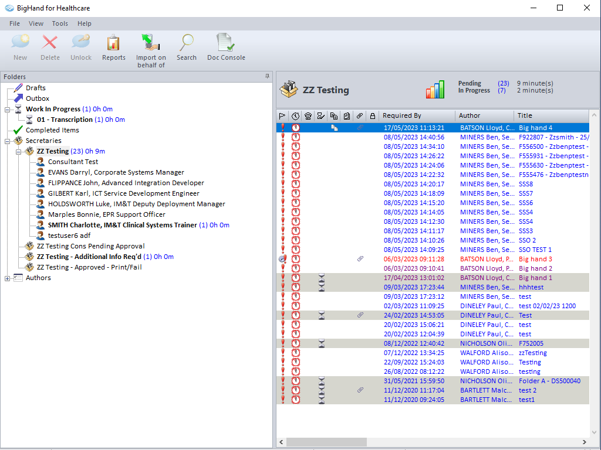Screen dimensions: 601x450
Task: Sort by the flag priority column icon
Action: pos(282,115)
